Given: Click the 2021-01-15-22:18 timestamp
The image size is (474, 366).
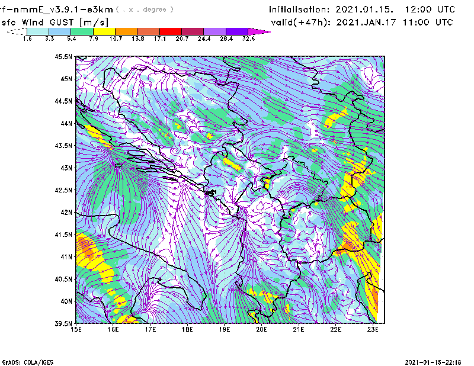Looking at the screenshot, I should pos(433,362).
